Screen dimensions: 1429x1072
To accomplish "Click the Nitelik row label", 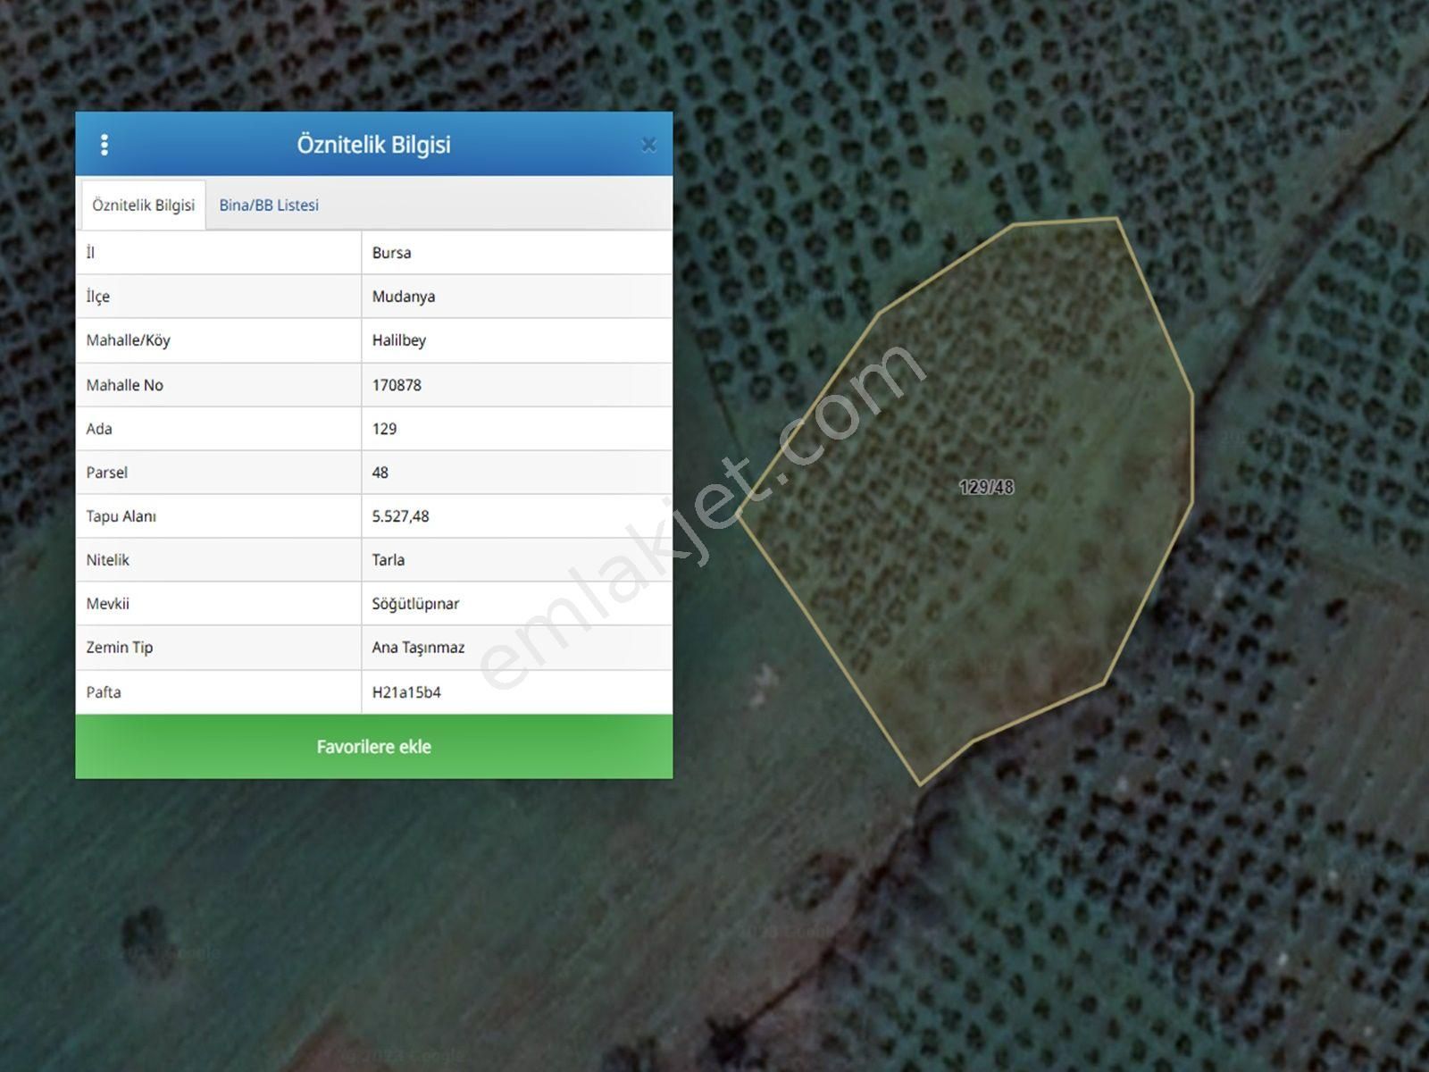I will (108, 560).
